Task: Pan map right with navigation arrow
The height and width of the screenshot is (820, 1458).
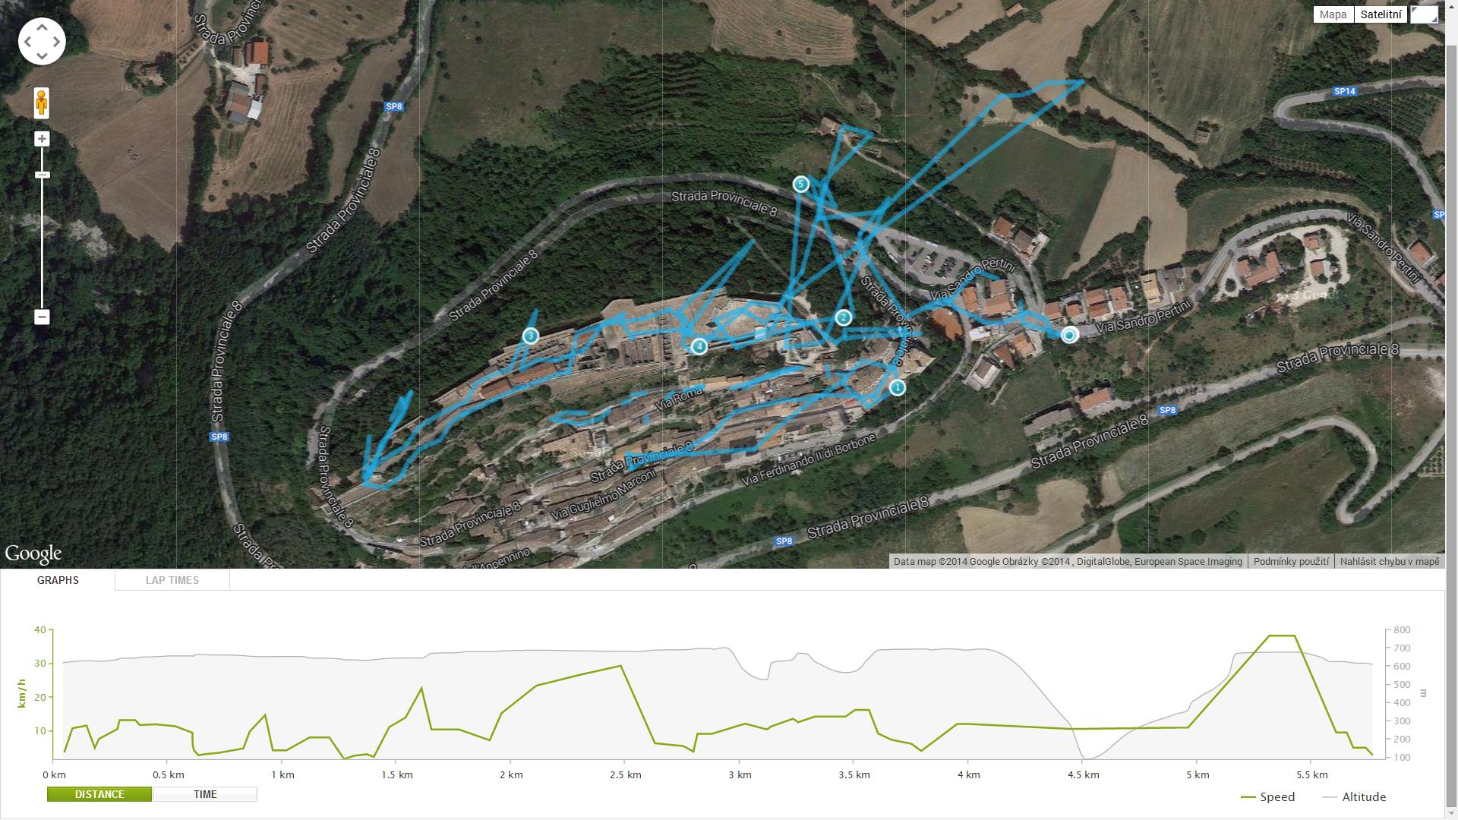Action: point(56,42)
